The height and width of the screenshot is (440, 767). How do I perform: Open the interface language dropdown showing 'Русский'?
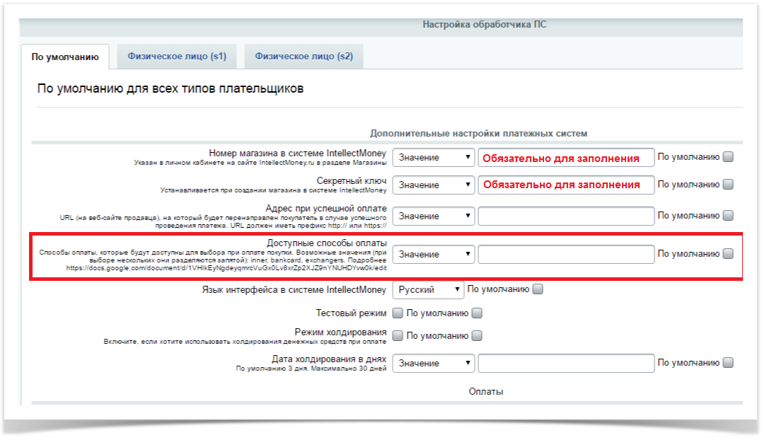point(428,289)
